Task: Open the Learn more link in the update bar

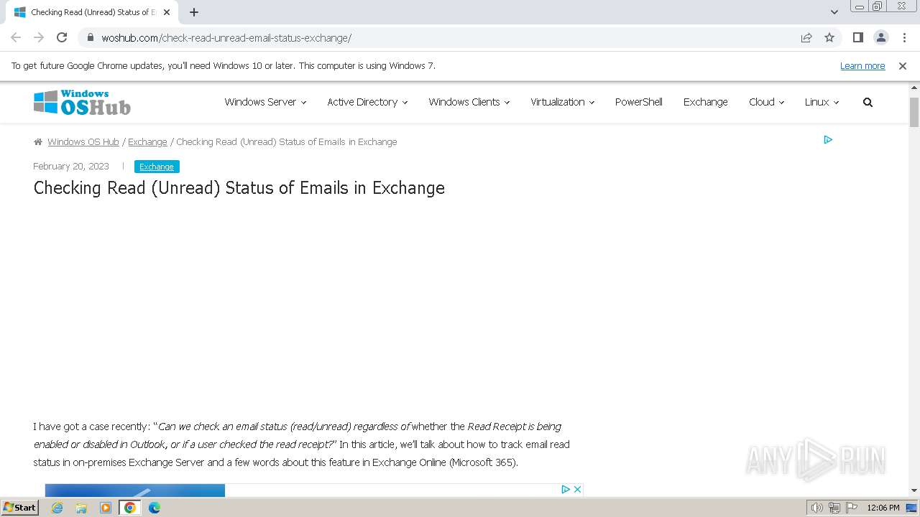Action: click(862, 65)
